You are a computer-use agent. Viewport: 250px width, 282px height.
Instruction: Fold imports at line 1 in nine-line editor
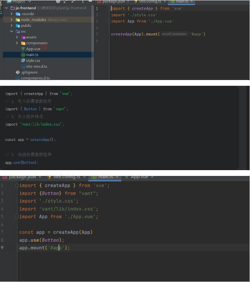pos(17,185)
